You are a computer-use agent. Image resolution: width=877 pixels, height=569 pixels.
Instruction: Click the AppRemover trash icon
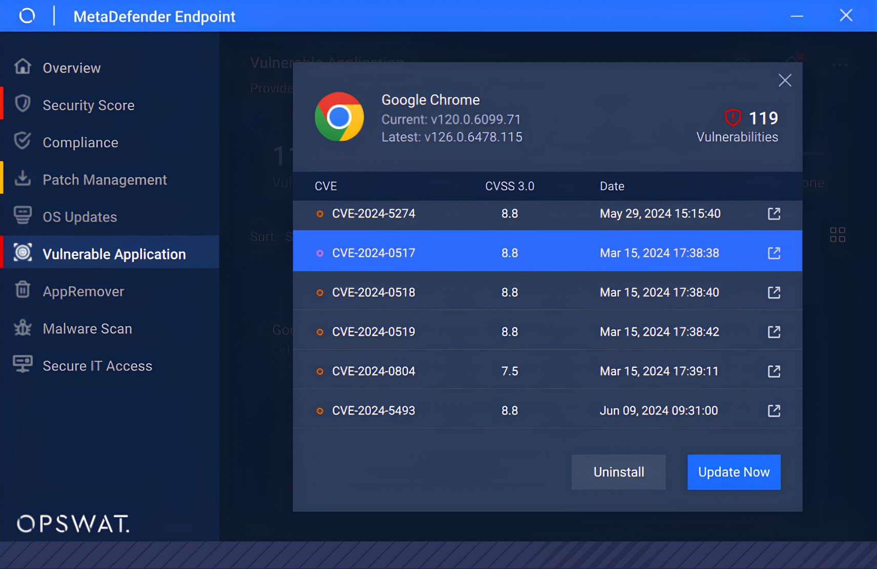click(x=23, y=291)
